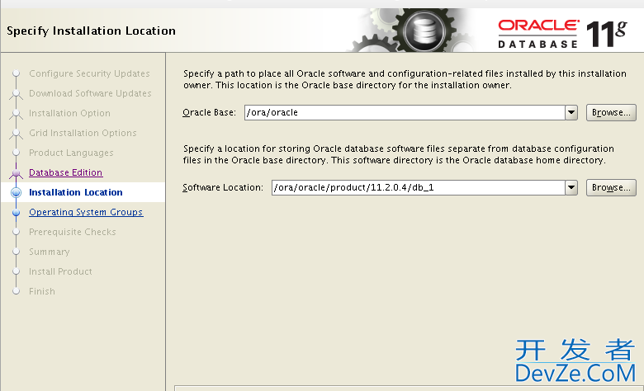Image resolution: width=644 pixels, height=391 pixels.
Task: Click the Database Edition step marker icon
Action: pos(16,173)
